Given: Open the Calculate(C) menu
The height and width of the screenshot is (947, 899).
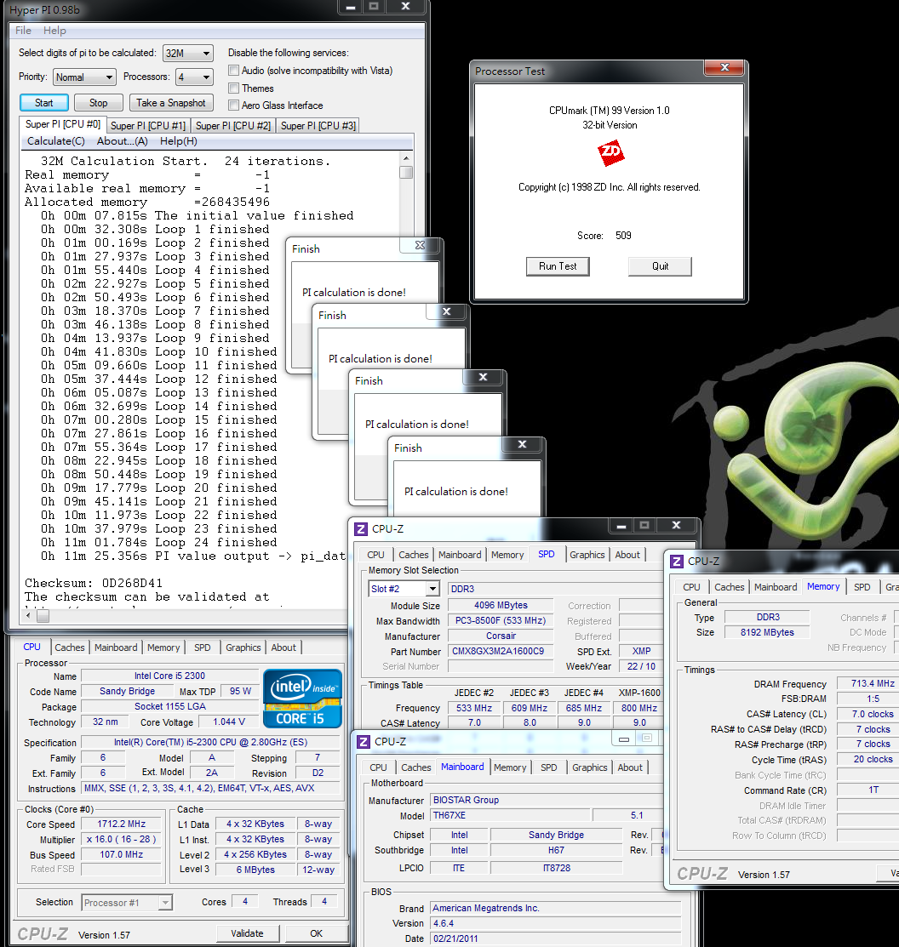Looking at the screenshot, I should pyautogui.click(x=55, y=140).
